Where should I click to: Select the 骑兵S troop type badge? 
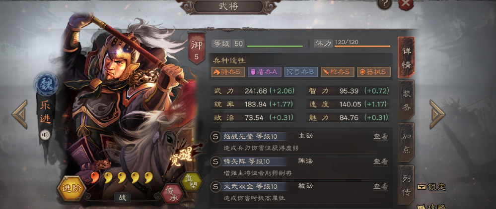coord(229,72)
